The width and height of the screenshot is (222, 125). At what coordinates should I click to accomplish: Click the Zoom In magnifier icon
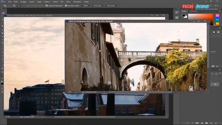[x=14, y=6]
